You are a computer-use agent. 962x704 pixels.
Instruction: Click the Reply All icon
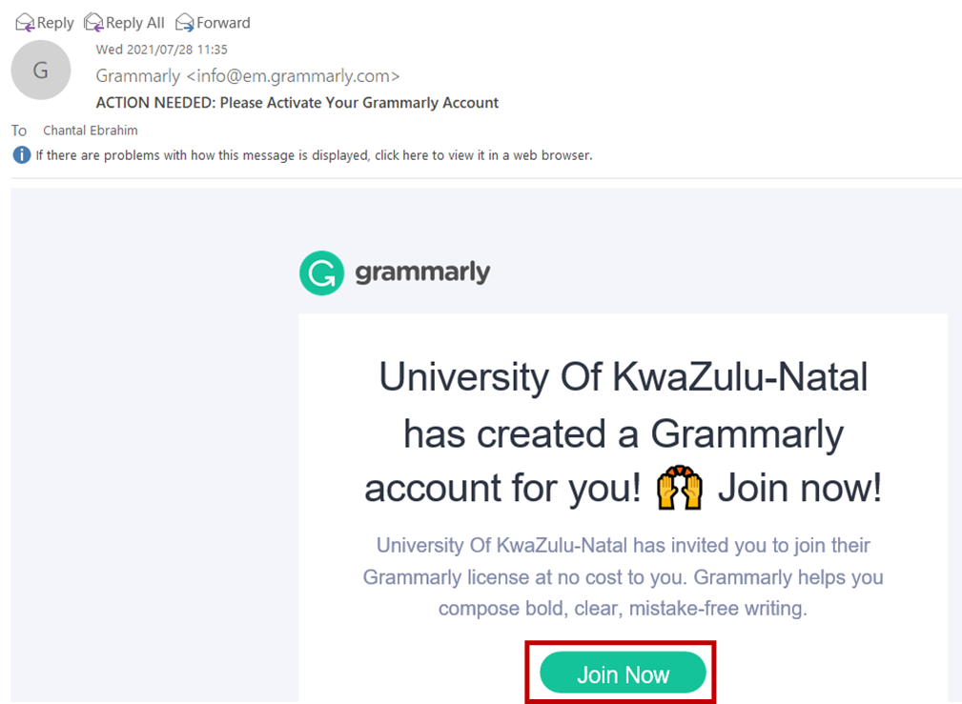93,22
